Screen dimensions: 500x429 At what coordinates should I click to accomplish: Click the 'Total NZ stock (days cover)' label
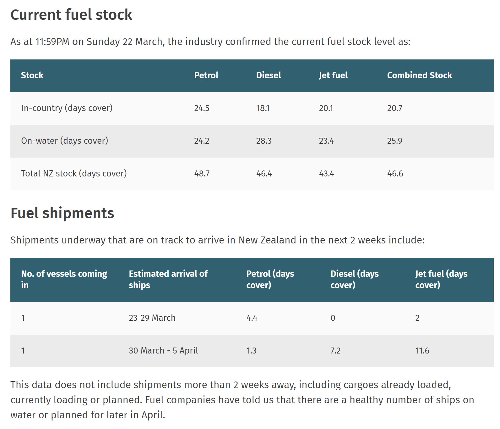tap(74, 174)
